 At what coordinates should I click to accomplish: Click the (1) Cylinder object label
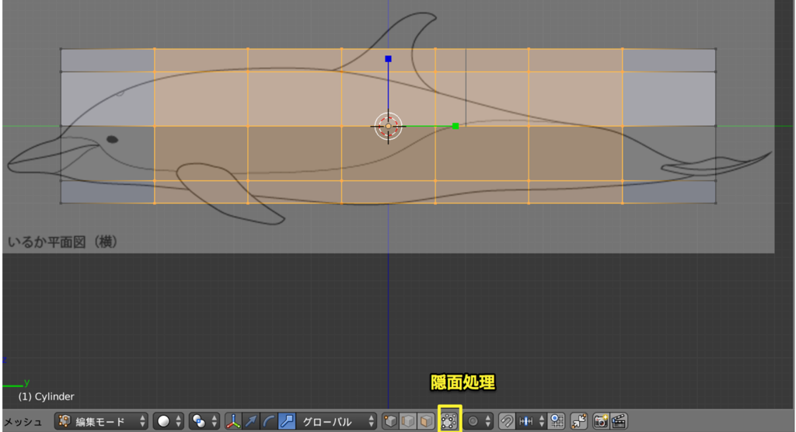46,396
